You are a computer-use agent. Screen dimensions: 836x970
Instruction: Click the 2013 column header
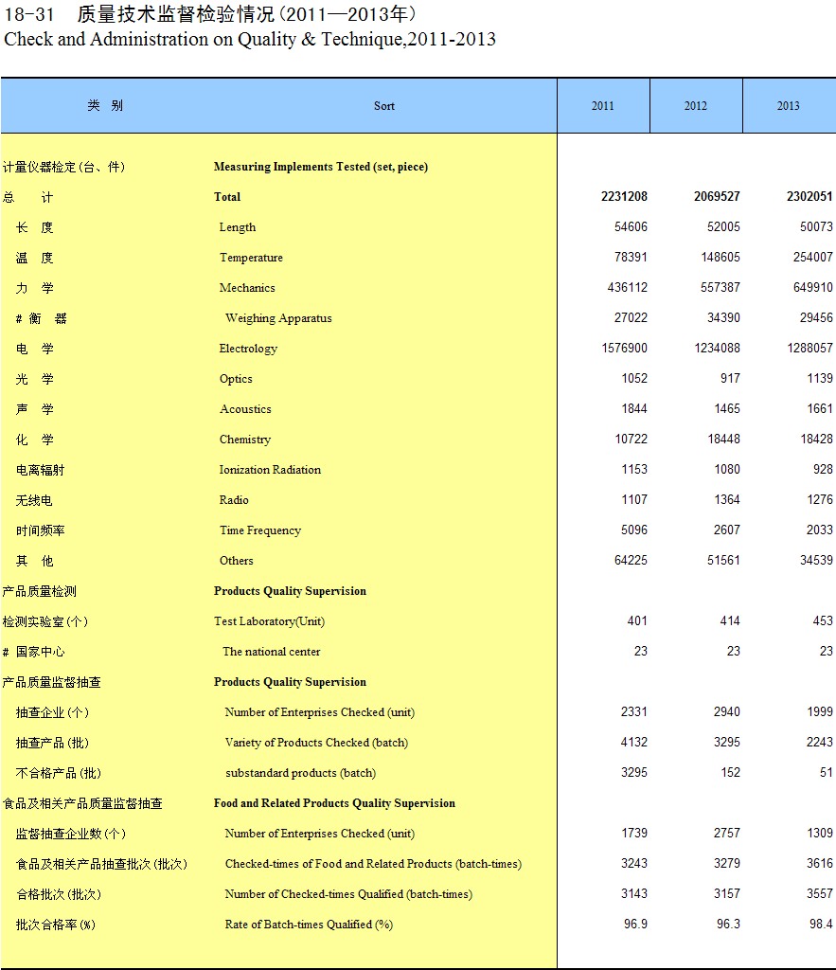click(788, 106)
